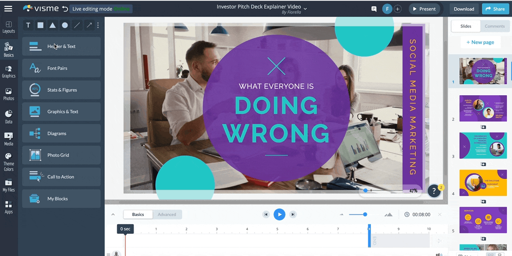Open the Photos panel
Viewport: 512px width, 256px height.
pyautogui.click(x=9, y=94)
